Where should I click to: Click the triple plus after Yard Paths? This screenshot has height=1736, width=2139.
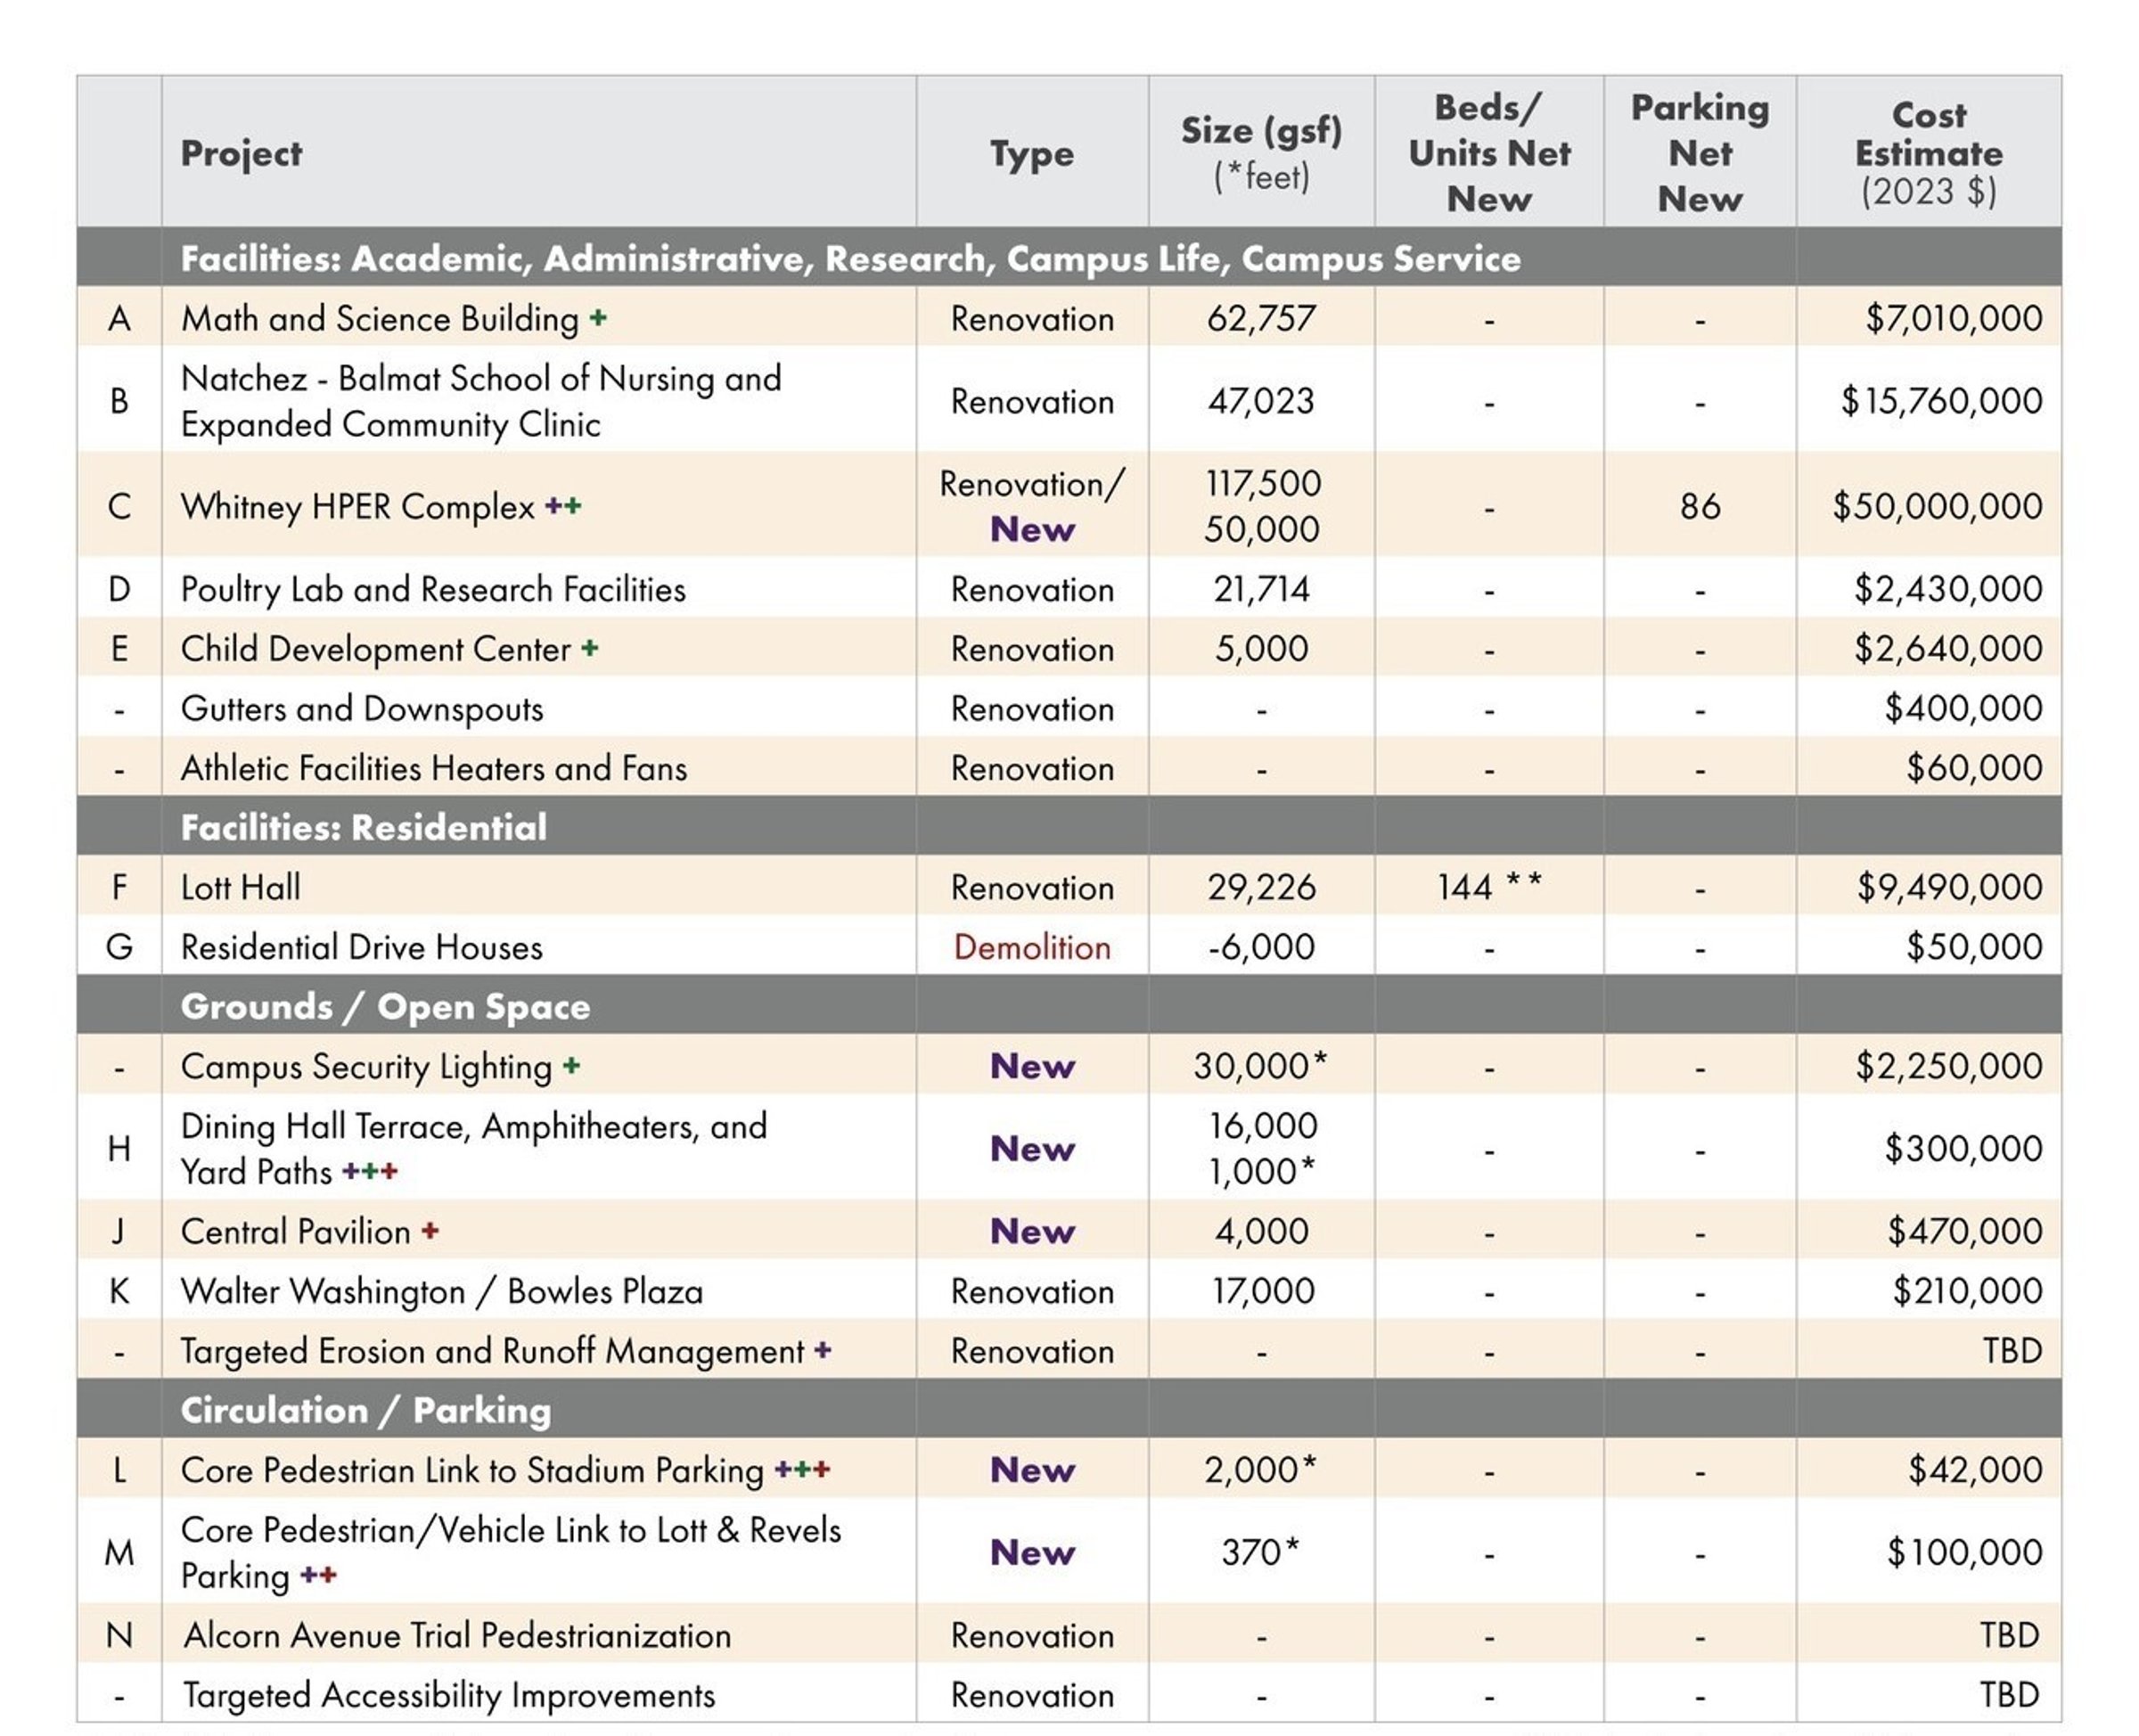370,1171
